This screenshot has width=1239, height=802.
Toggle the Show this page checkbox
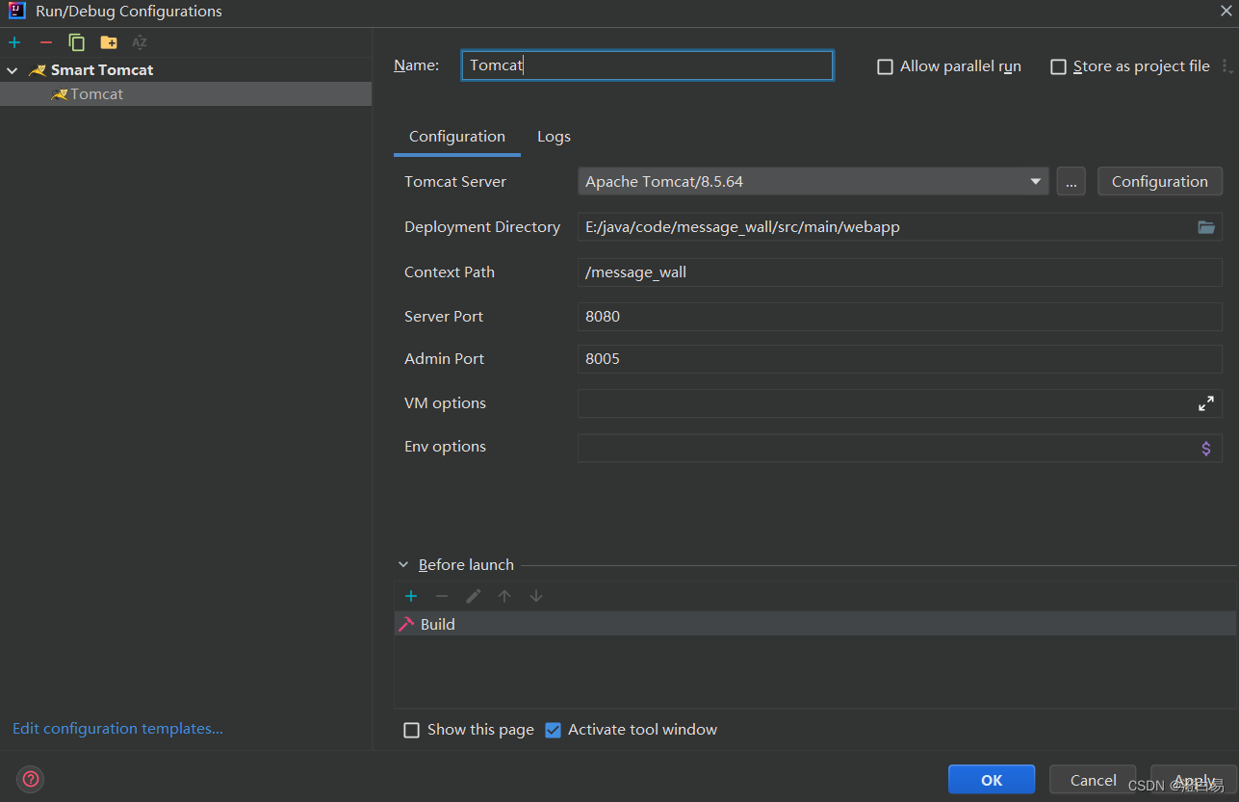point(412,730)
